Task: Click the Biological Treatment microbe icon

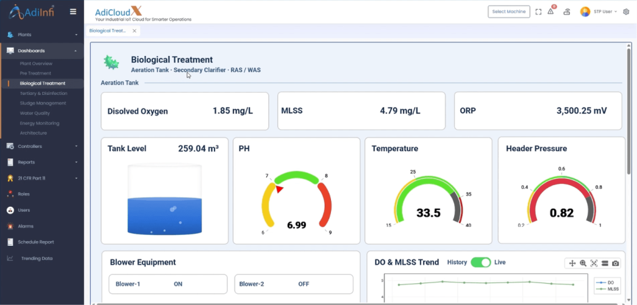Action: [111, 63]
